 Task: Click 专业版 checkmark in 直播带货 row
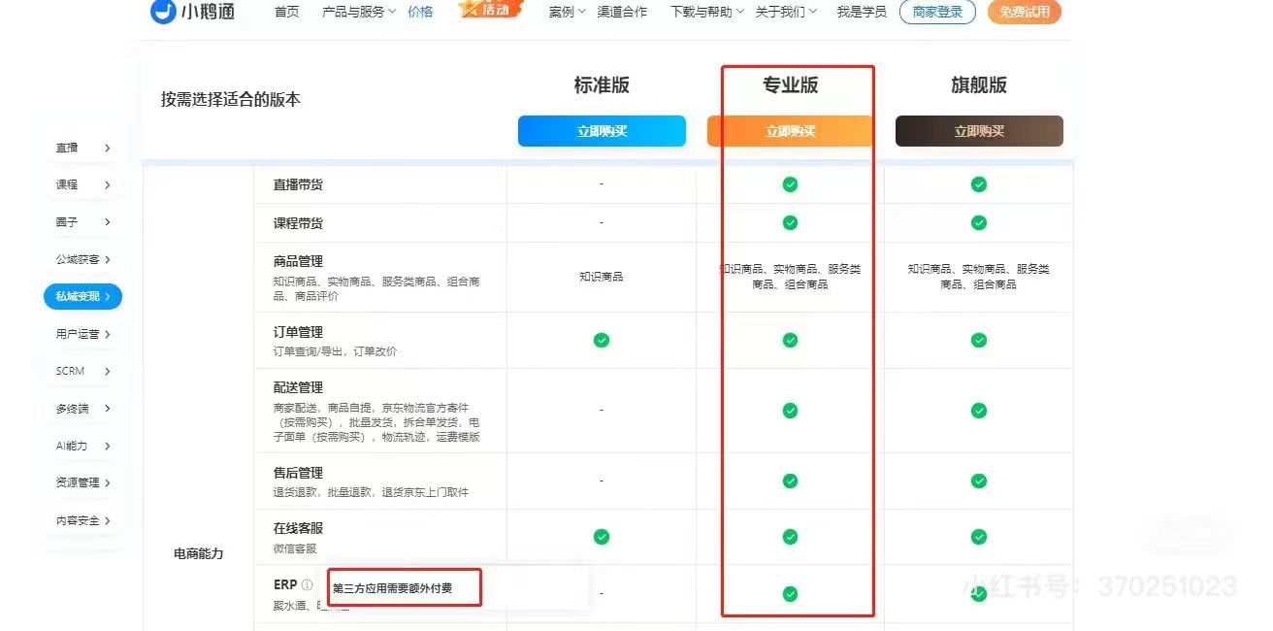coord(790,184)
